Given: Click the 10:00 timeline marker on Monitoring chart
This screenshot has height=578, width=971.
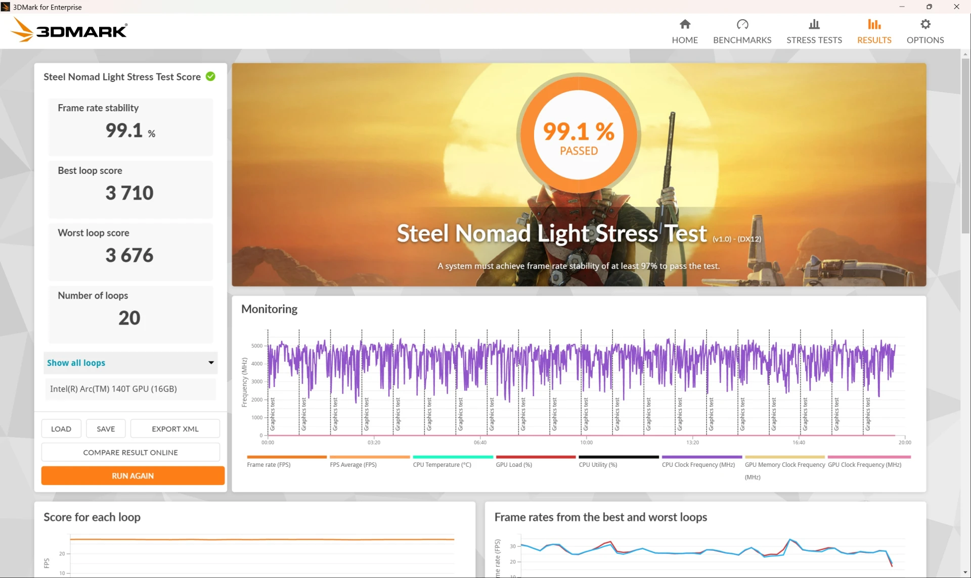Looking at the screenshot, I should click(586, 443).
